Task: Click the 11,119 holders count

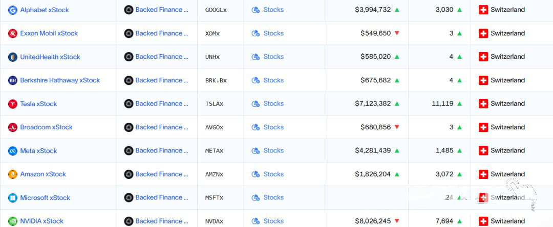Action: pos(442,104)
